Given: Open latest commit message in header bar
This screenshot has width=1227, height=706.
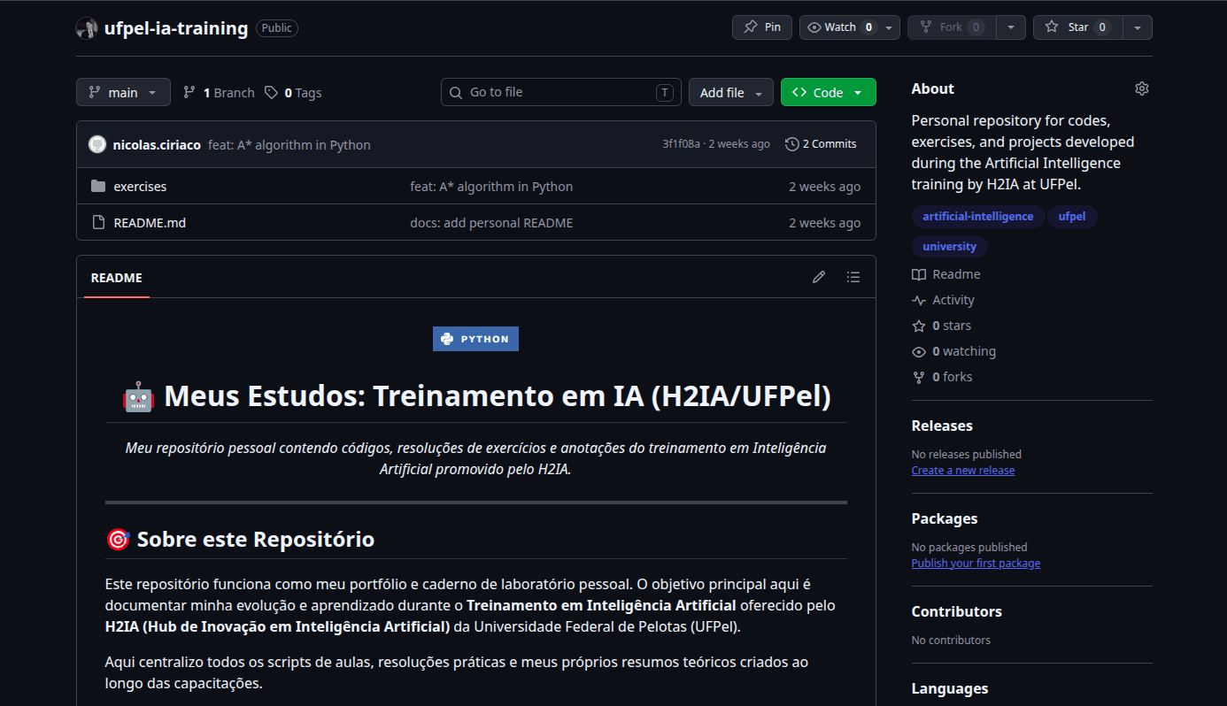Looking at the screenshot, I should [x=289, y=144].
